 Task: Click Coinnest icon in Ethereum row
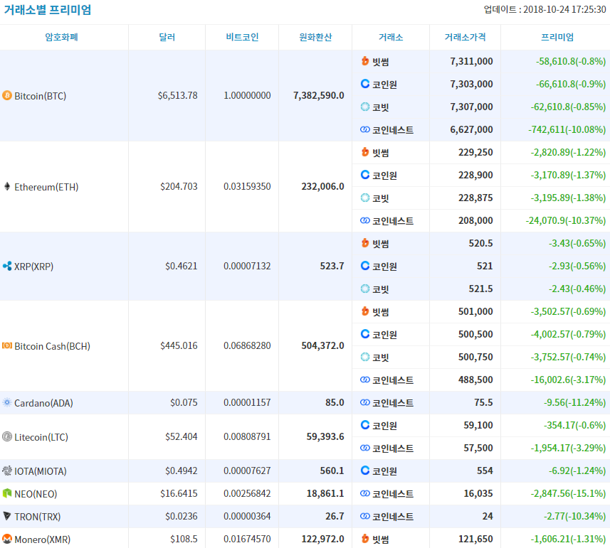coord(365,220)
